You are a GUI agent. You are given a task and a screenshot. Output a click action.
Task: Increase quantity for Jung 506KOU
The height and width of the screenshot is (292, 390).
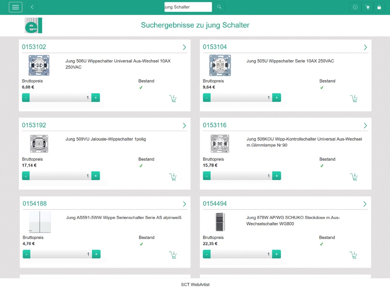coord(277,176)
